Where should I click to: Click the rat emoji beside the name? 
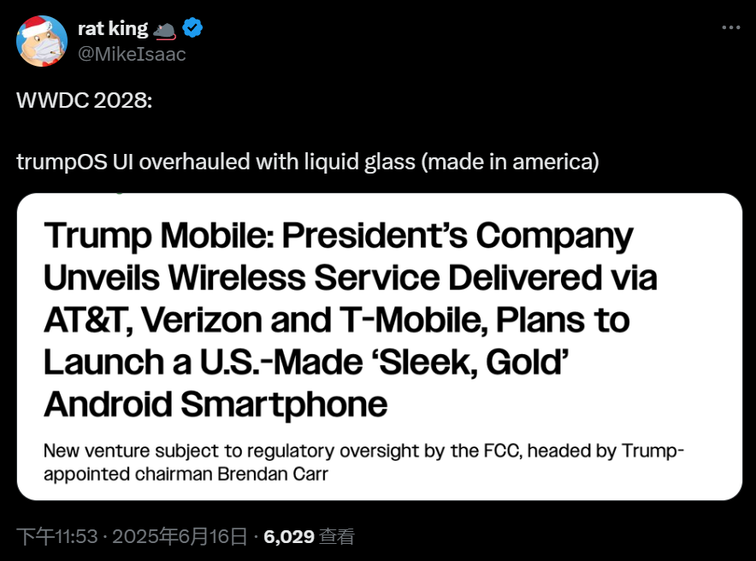[x=165, y=30]
